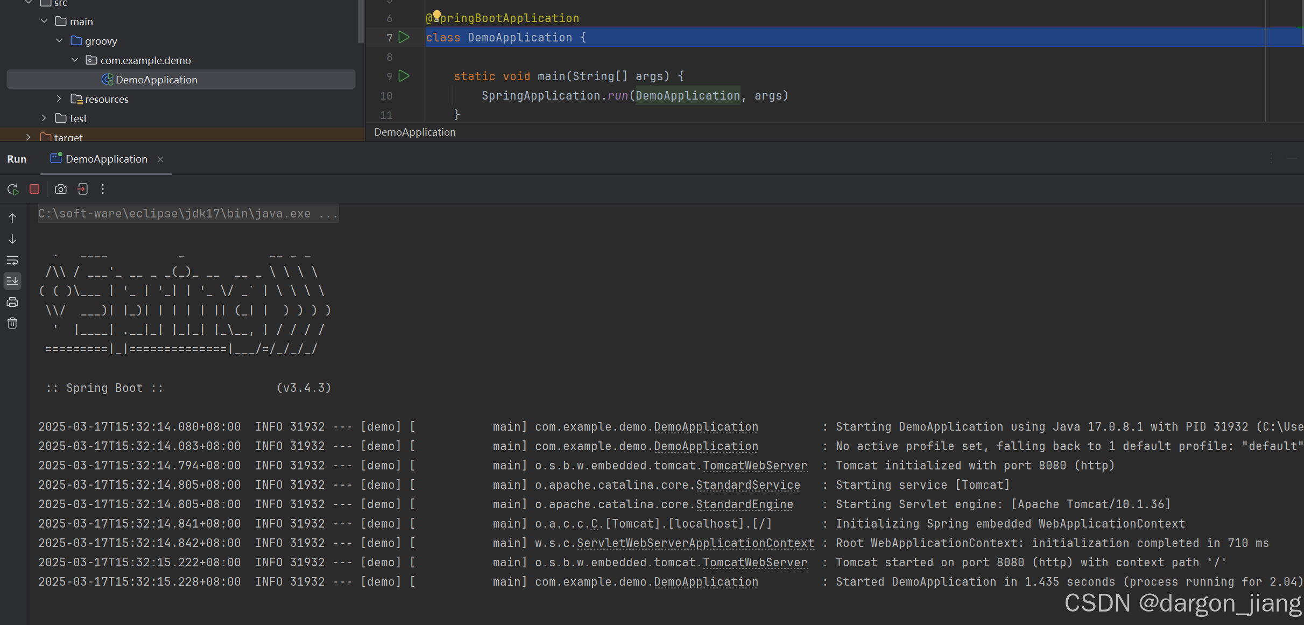The width and height of the screenshot is (1304, 625).
Task: Open the TomcatWebServer class link in the console
Action: (755, 466)
